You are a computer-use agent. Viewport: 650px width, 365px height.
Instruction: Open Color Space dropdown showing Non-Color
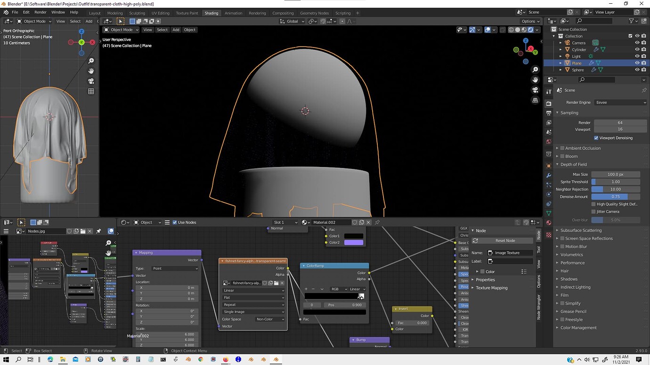click(270, 319)
